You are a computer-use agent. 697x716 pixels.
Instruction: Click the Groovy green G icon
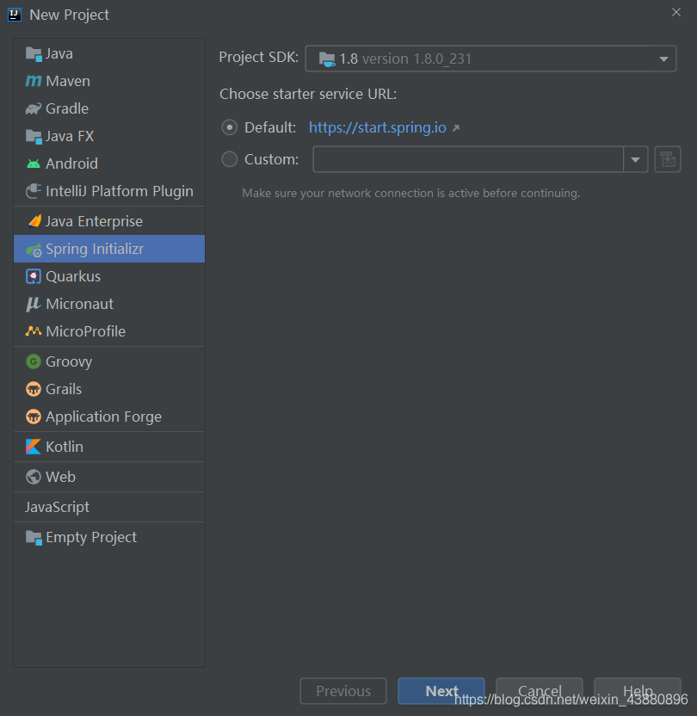(34, 361)
